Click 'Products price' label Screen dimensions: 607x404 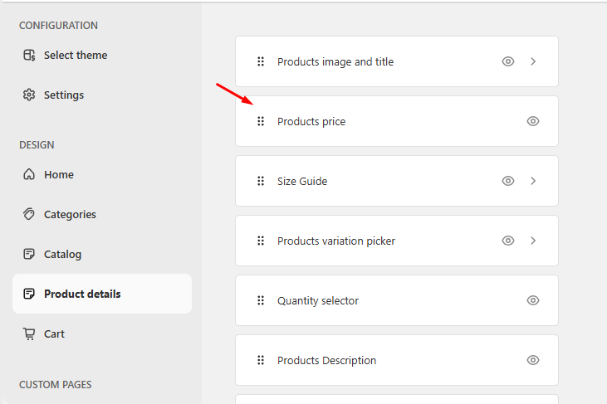311,122
